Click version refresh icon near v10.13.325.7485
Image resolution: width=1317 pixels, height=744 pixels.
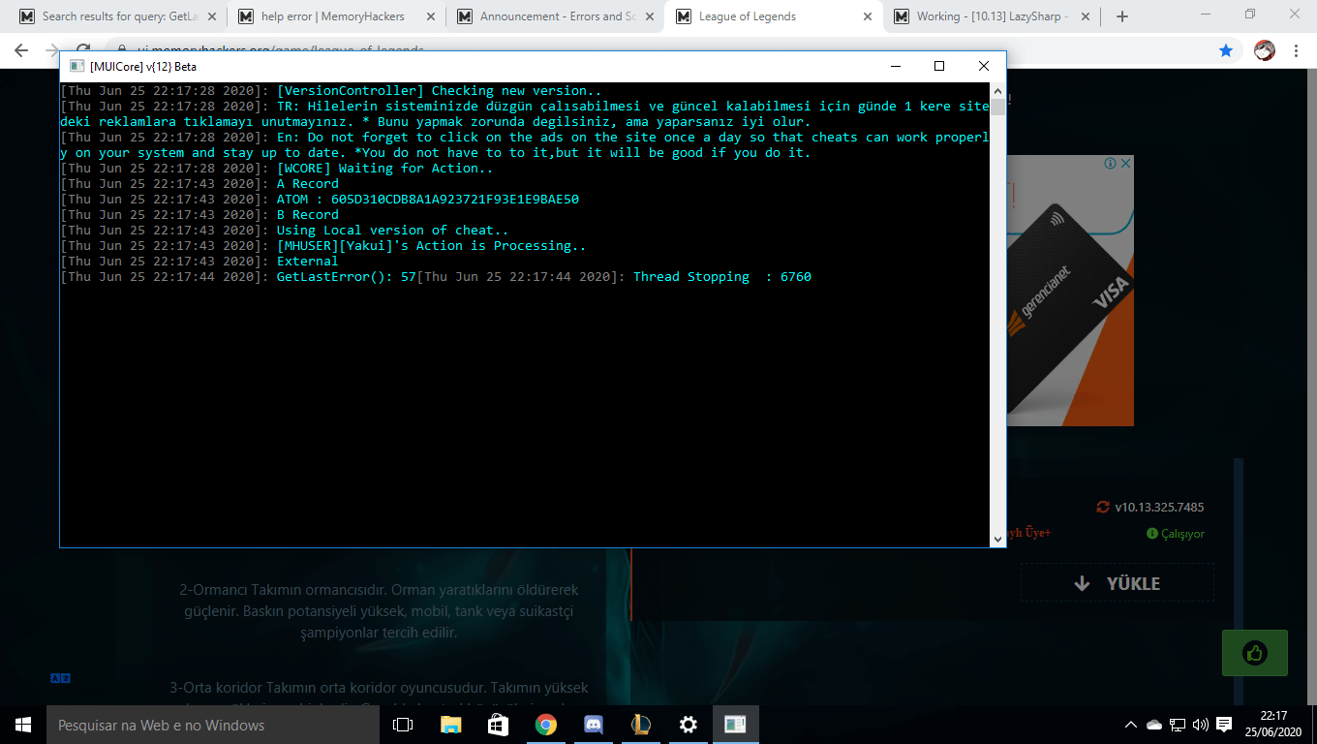(x=1102, y=507)
